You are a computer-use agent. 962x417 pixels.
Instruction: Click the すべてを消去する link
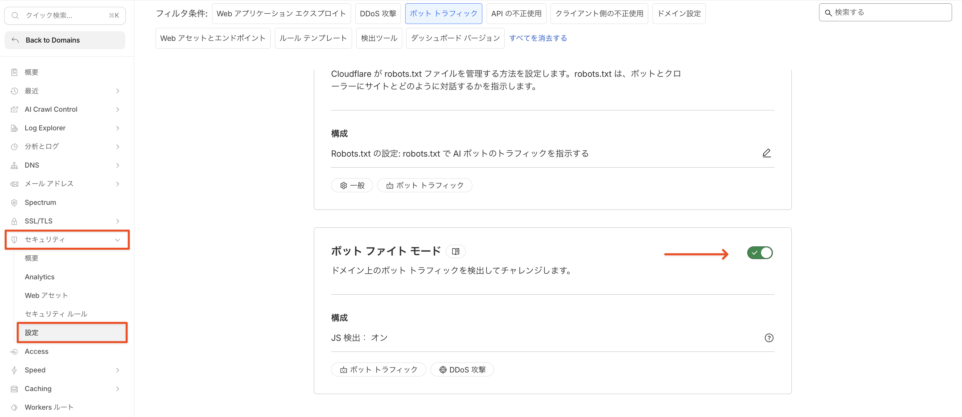[x=538, y=38]
